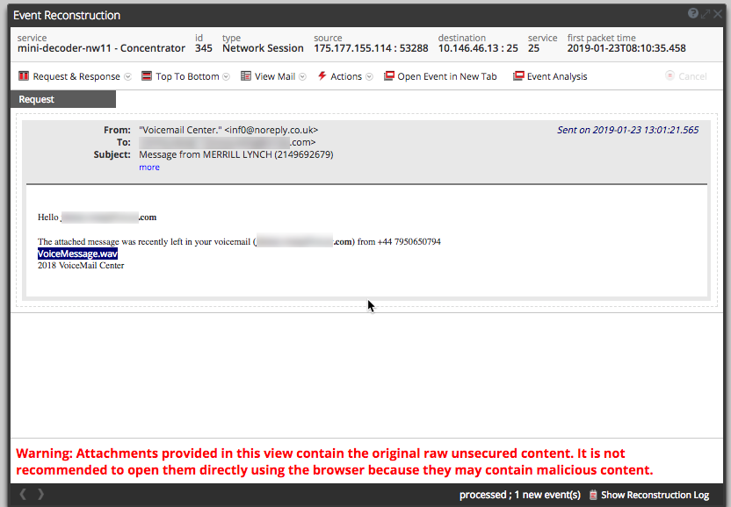
Task: Click the '2018 VoiceMail Center' footer line
Action: point(81,266)
